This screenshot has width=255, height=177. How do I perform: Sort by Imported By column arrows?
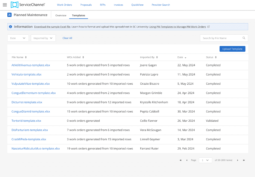click(x=157, y=57)
